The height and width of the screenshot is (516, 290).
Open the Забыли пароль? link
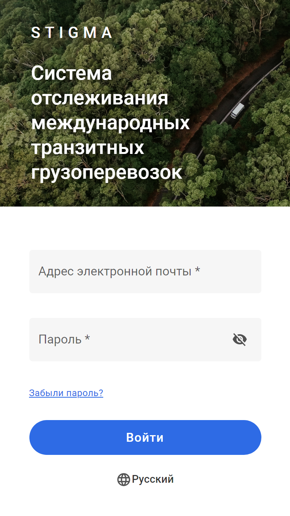[x=66, y=393]
